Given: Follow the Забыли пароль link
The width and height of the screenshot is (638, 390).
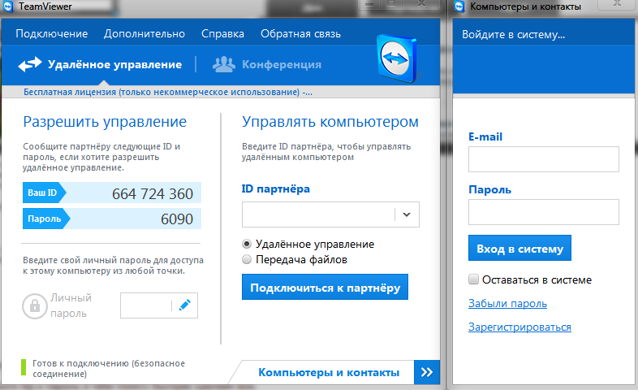Looking at the screenshot, I should (x=507, y=304).
